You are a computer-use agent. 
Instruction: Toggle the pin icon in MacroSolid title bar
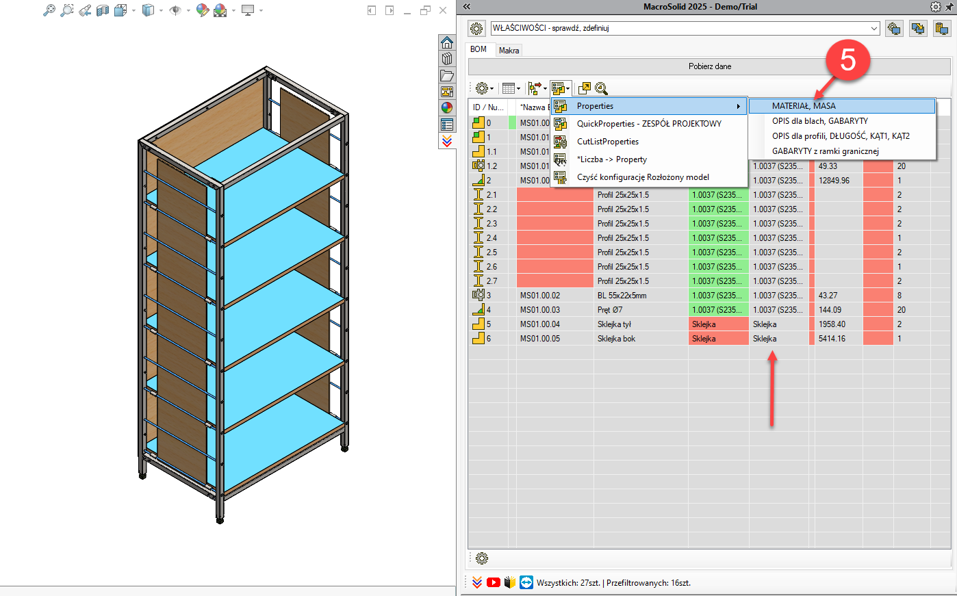pyautogui.click(x=949, y=7)
